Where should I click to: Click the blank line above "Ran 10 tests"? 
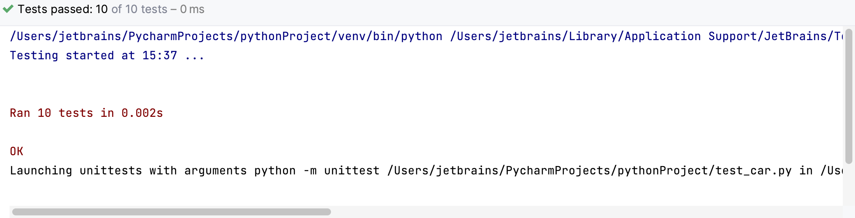(175, 94)
